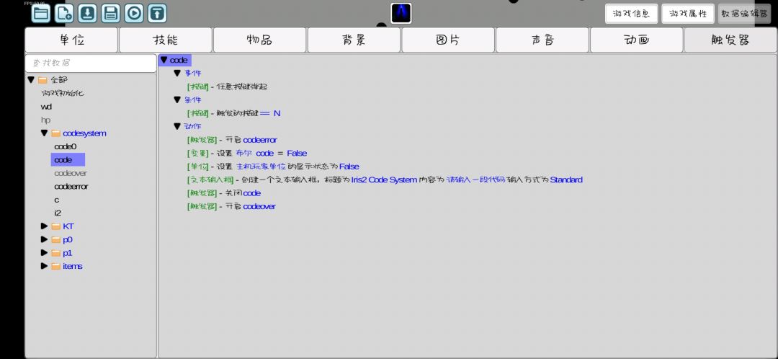The height and width of the screenshot is (359, 778).
Task: Switch to the 触发器 tab
Action: [x=730, y=40]
